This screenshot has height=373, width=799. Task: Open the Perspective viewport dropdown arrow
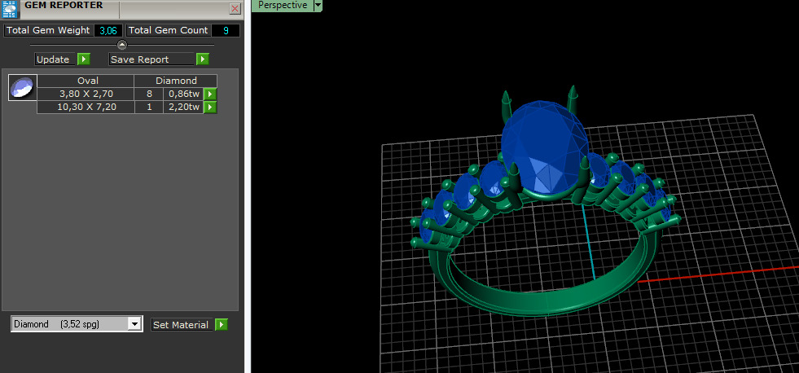pyautogui.click(x=318, y=5)
